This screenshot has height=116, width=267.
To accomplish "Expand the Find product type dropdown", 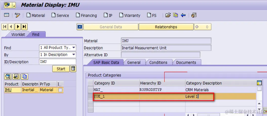I will tap(74, 48).
